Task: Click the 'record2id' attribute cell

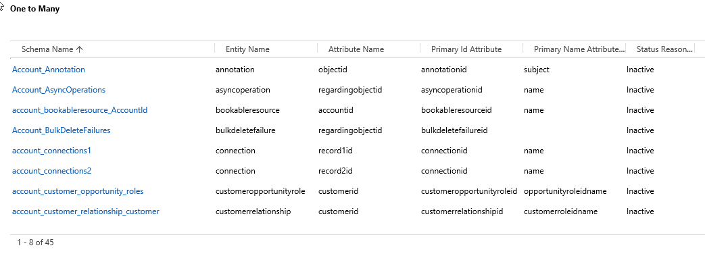Action: [x=335, y=171]
